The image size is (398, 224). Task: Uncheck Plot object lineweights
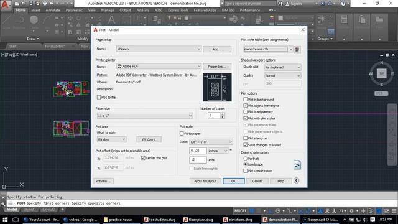[x=245, y=105]
